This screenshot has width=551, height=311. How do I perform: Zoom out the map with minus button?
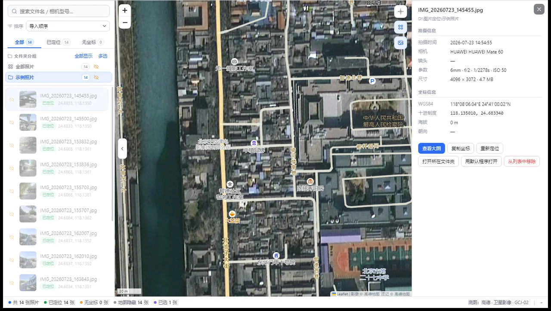[125, 22]
